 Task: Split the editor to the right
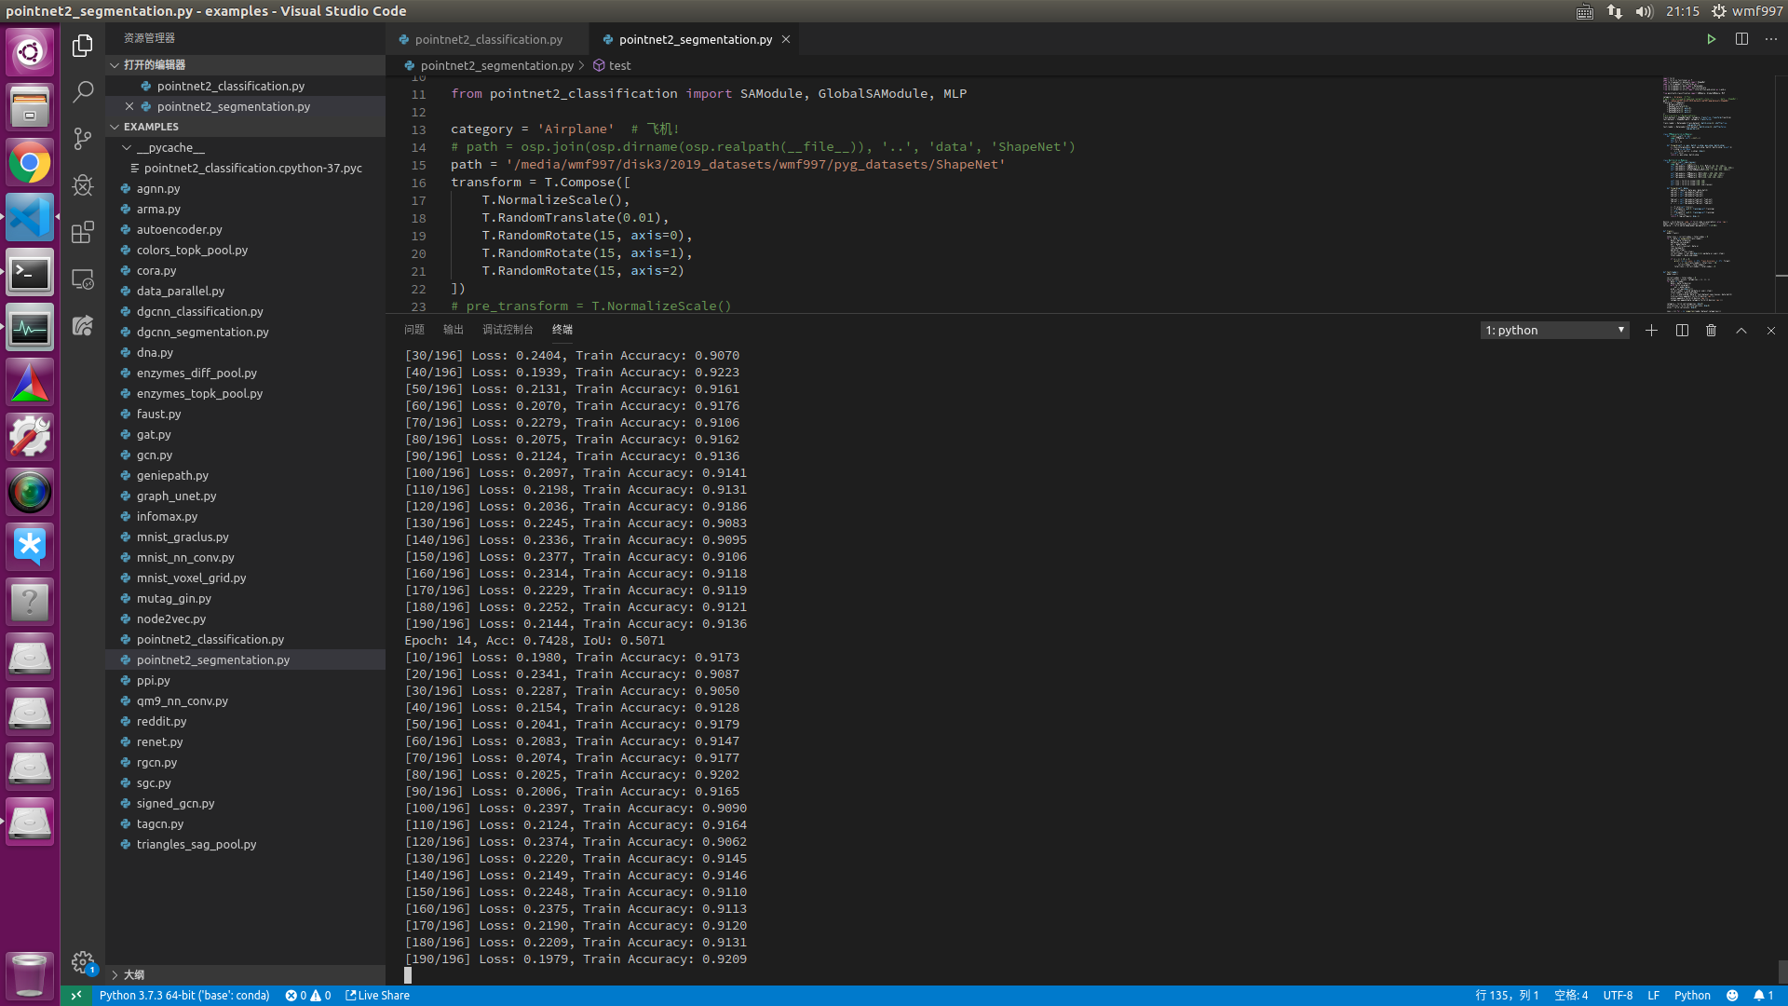[x=1741, y=39]
